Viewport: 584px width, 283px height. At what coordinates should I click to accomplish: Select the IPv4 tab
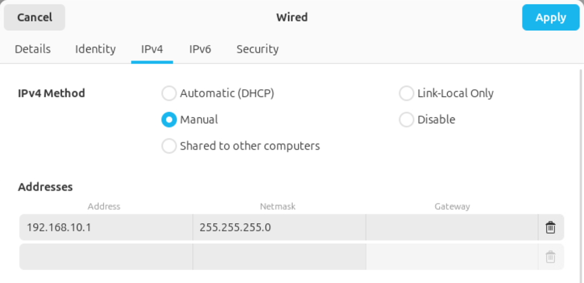point(152,49)
